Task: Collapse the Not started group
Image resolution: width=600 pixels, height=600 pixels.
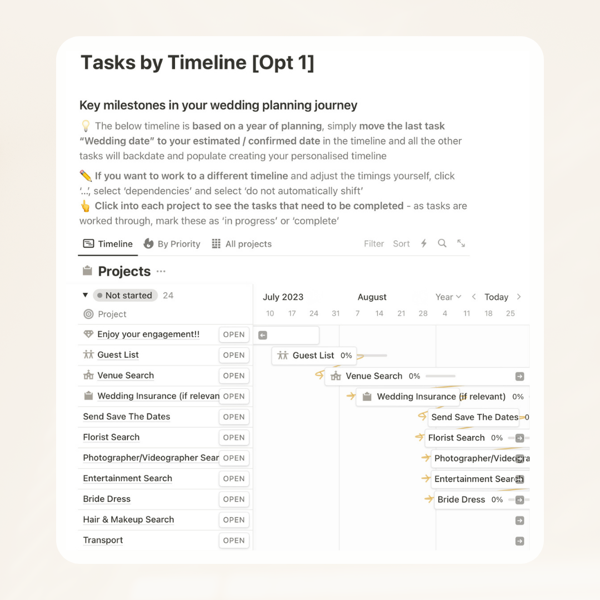Action: 85,295
